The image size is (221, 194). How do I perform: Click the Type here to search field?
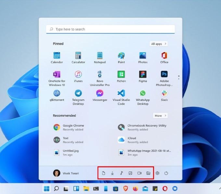tap(110, 29)
